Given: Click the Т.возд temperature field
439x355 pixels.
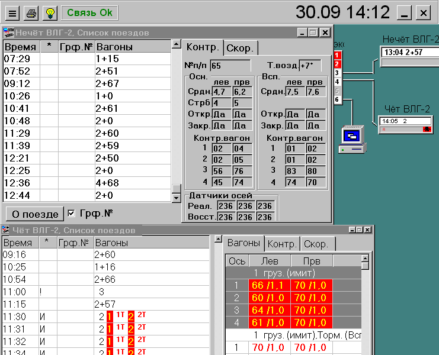Looking at the screenshot, I should (x=310, y=66).
